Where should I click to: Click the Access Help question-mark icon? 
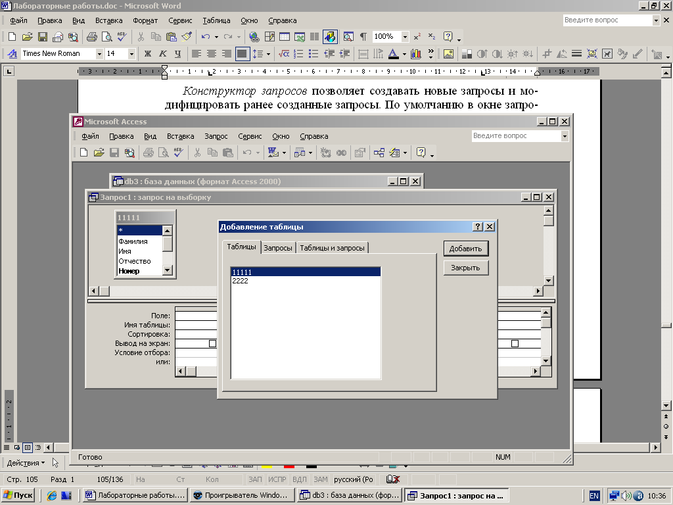click(x=421, y=153)
